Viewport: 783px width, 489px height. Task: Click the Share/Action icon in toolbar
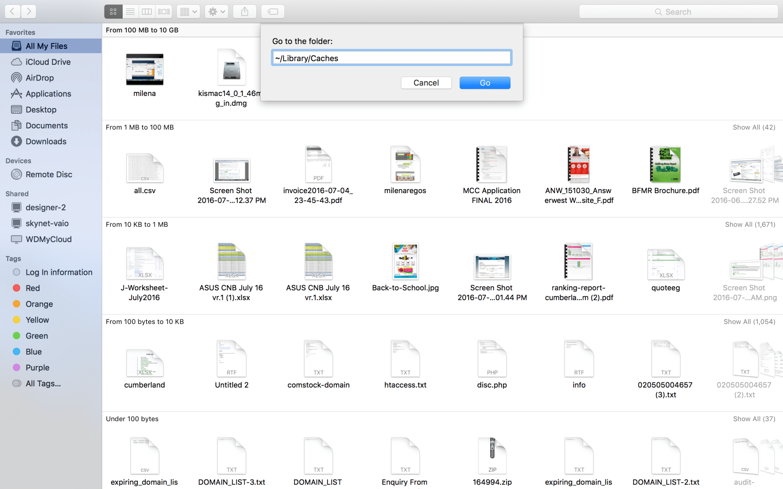[x=245, y=11]
